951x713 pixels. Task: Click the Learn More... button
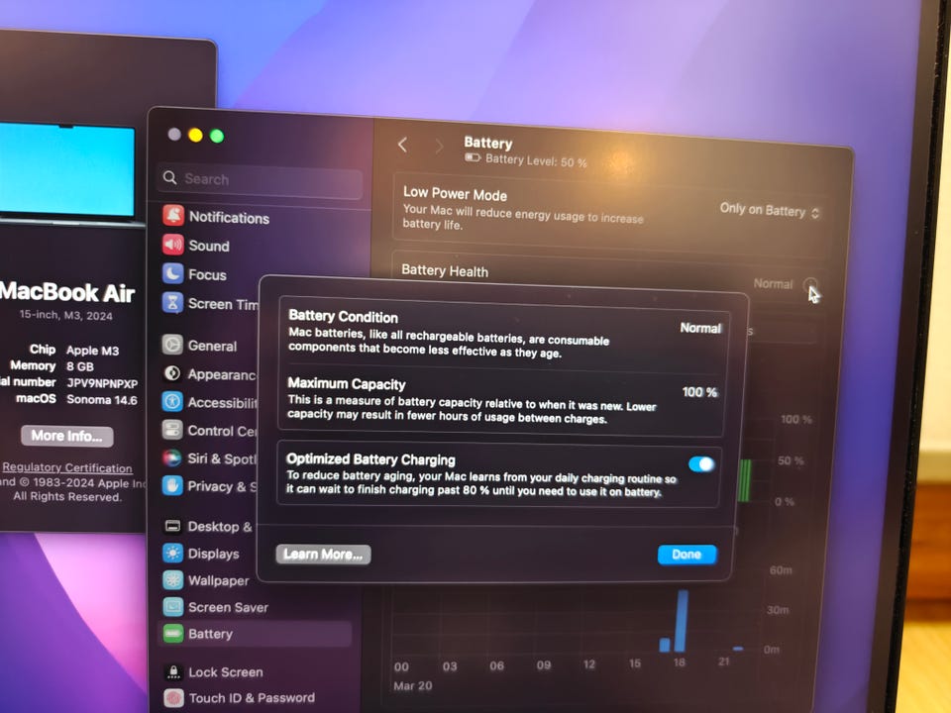click(323, 555)
